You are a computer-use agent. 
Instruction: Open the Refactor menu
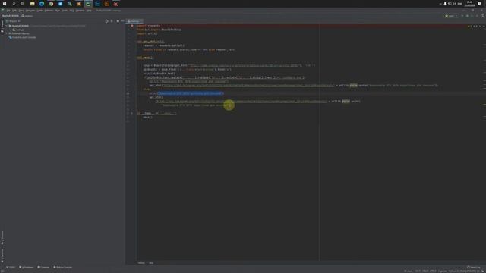click(x=49, y=11)
